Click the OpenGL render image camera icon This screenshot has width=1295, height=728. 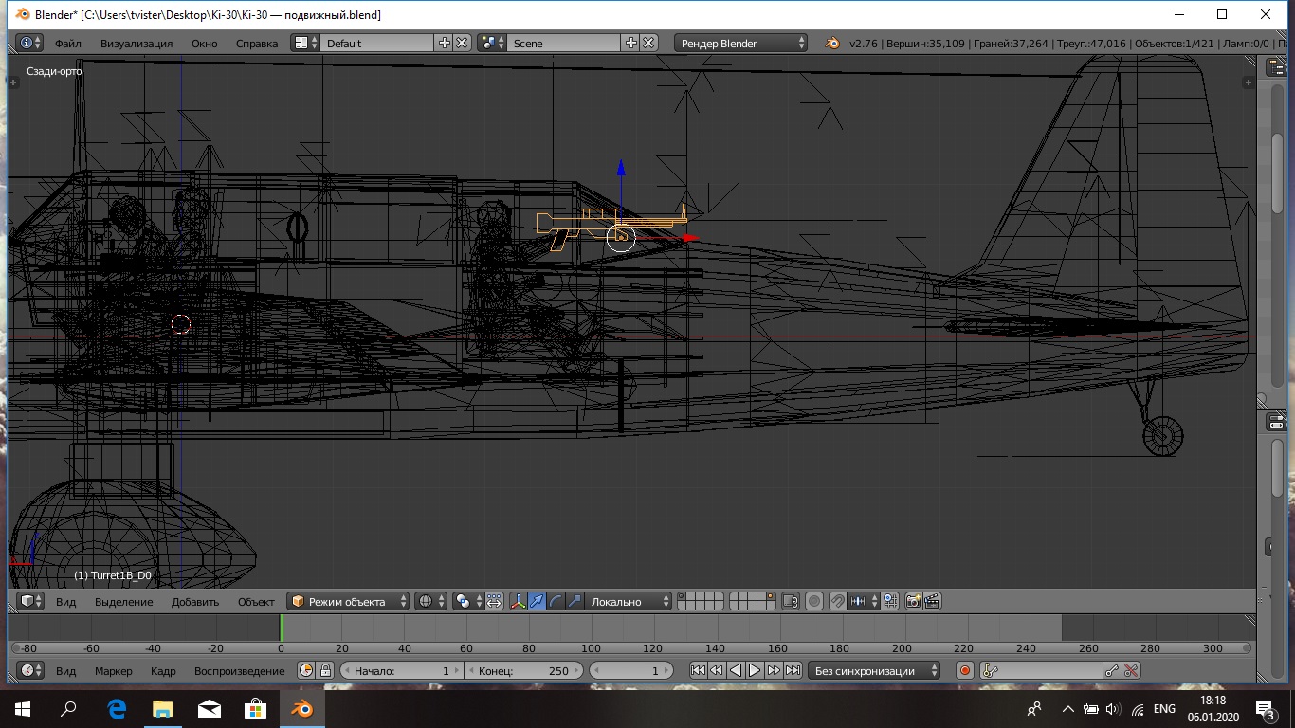tap(914, 601)
